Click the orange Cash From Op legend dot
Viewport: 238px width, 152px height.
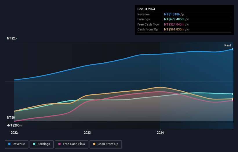(x=94, y=144)
